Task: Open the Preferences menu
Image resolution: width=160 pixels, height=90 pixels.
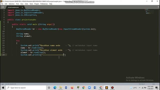Action: (44, 4)
